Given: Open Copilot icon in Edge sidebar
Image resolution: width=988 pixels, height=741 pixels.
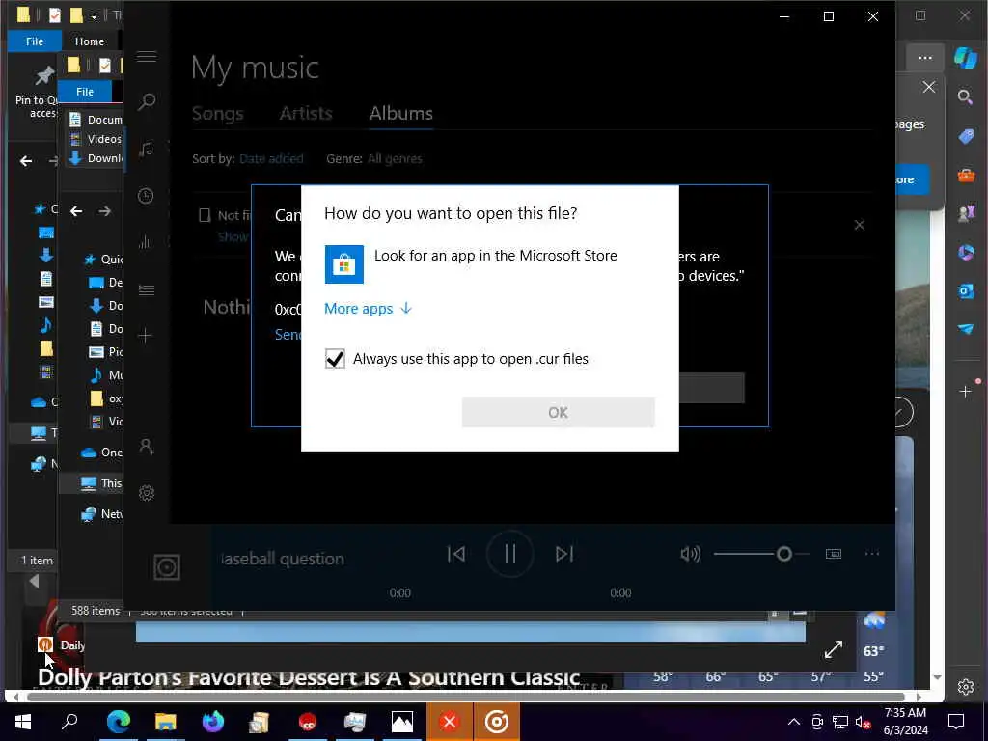Looking at the screenshot, I should [x=965, y=57].
